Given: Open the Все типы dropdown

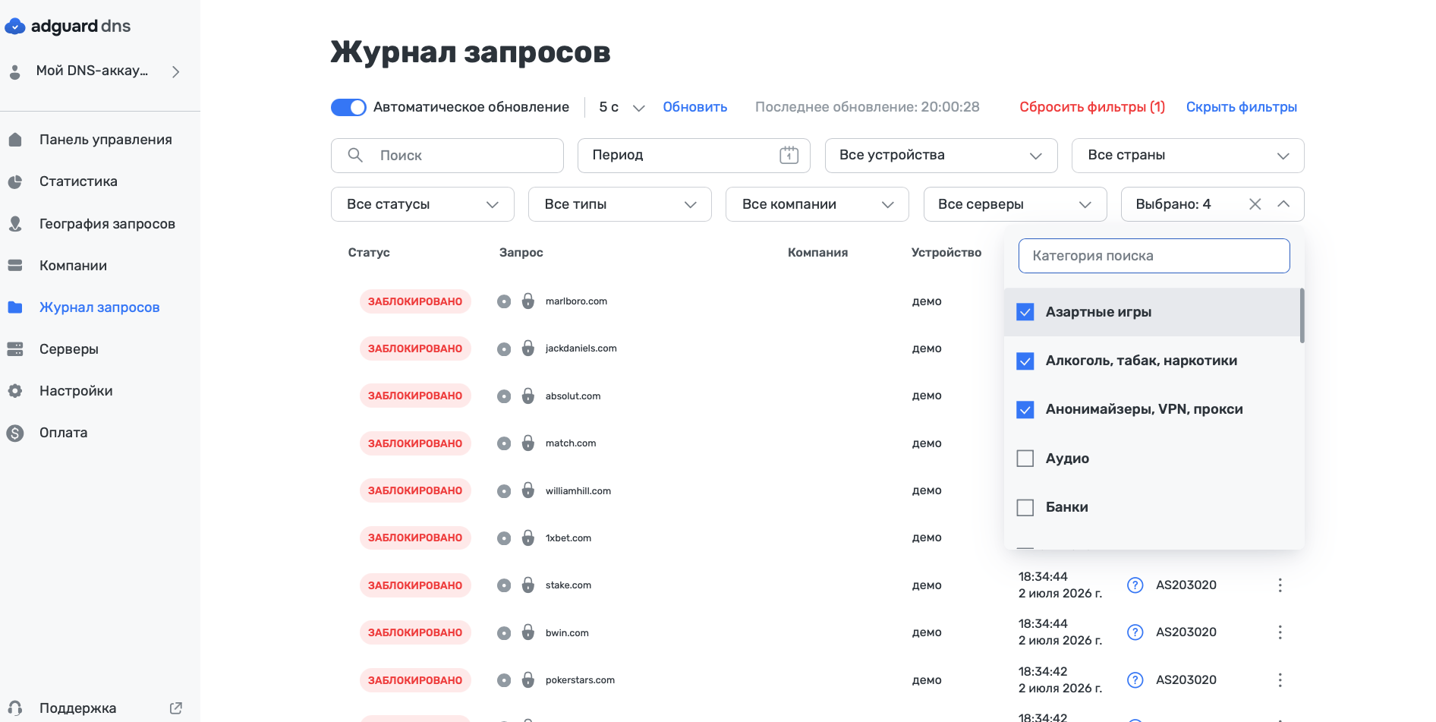Looking at the screenshot, I should (x=620, y=204).
